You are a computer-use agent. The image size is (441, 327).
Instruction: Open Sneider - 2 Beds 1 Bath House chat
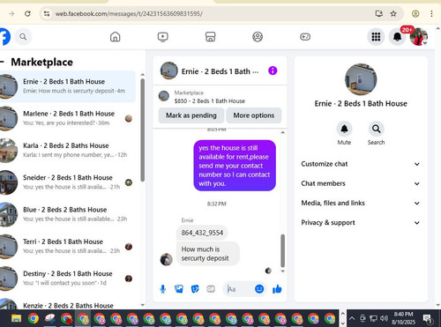click(x=68, y=182)
